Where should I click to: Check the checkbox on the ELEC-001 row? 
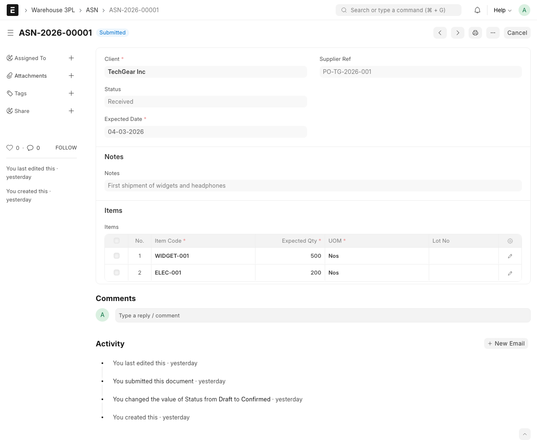tap(116, 272)
